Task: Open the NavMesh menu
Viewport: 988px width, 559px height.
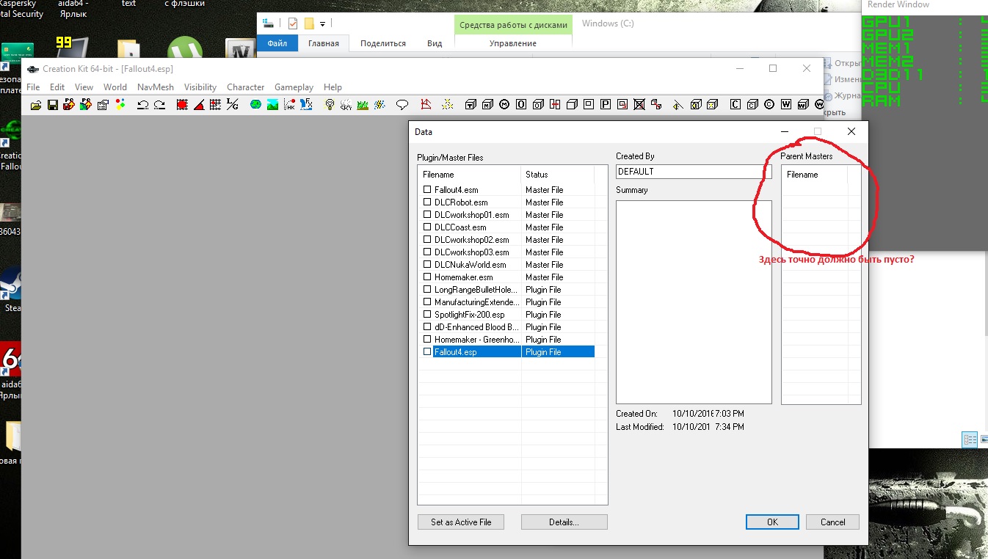Action: [156, 87]
